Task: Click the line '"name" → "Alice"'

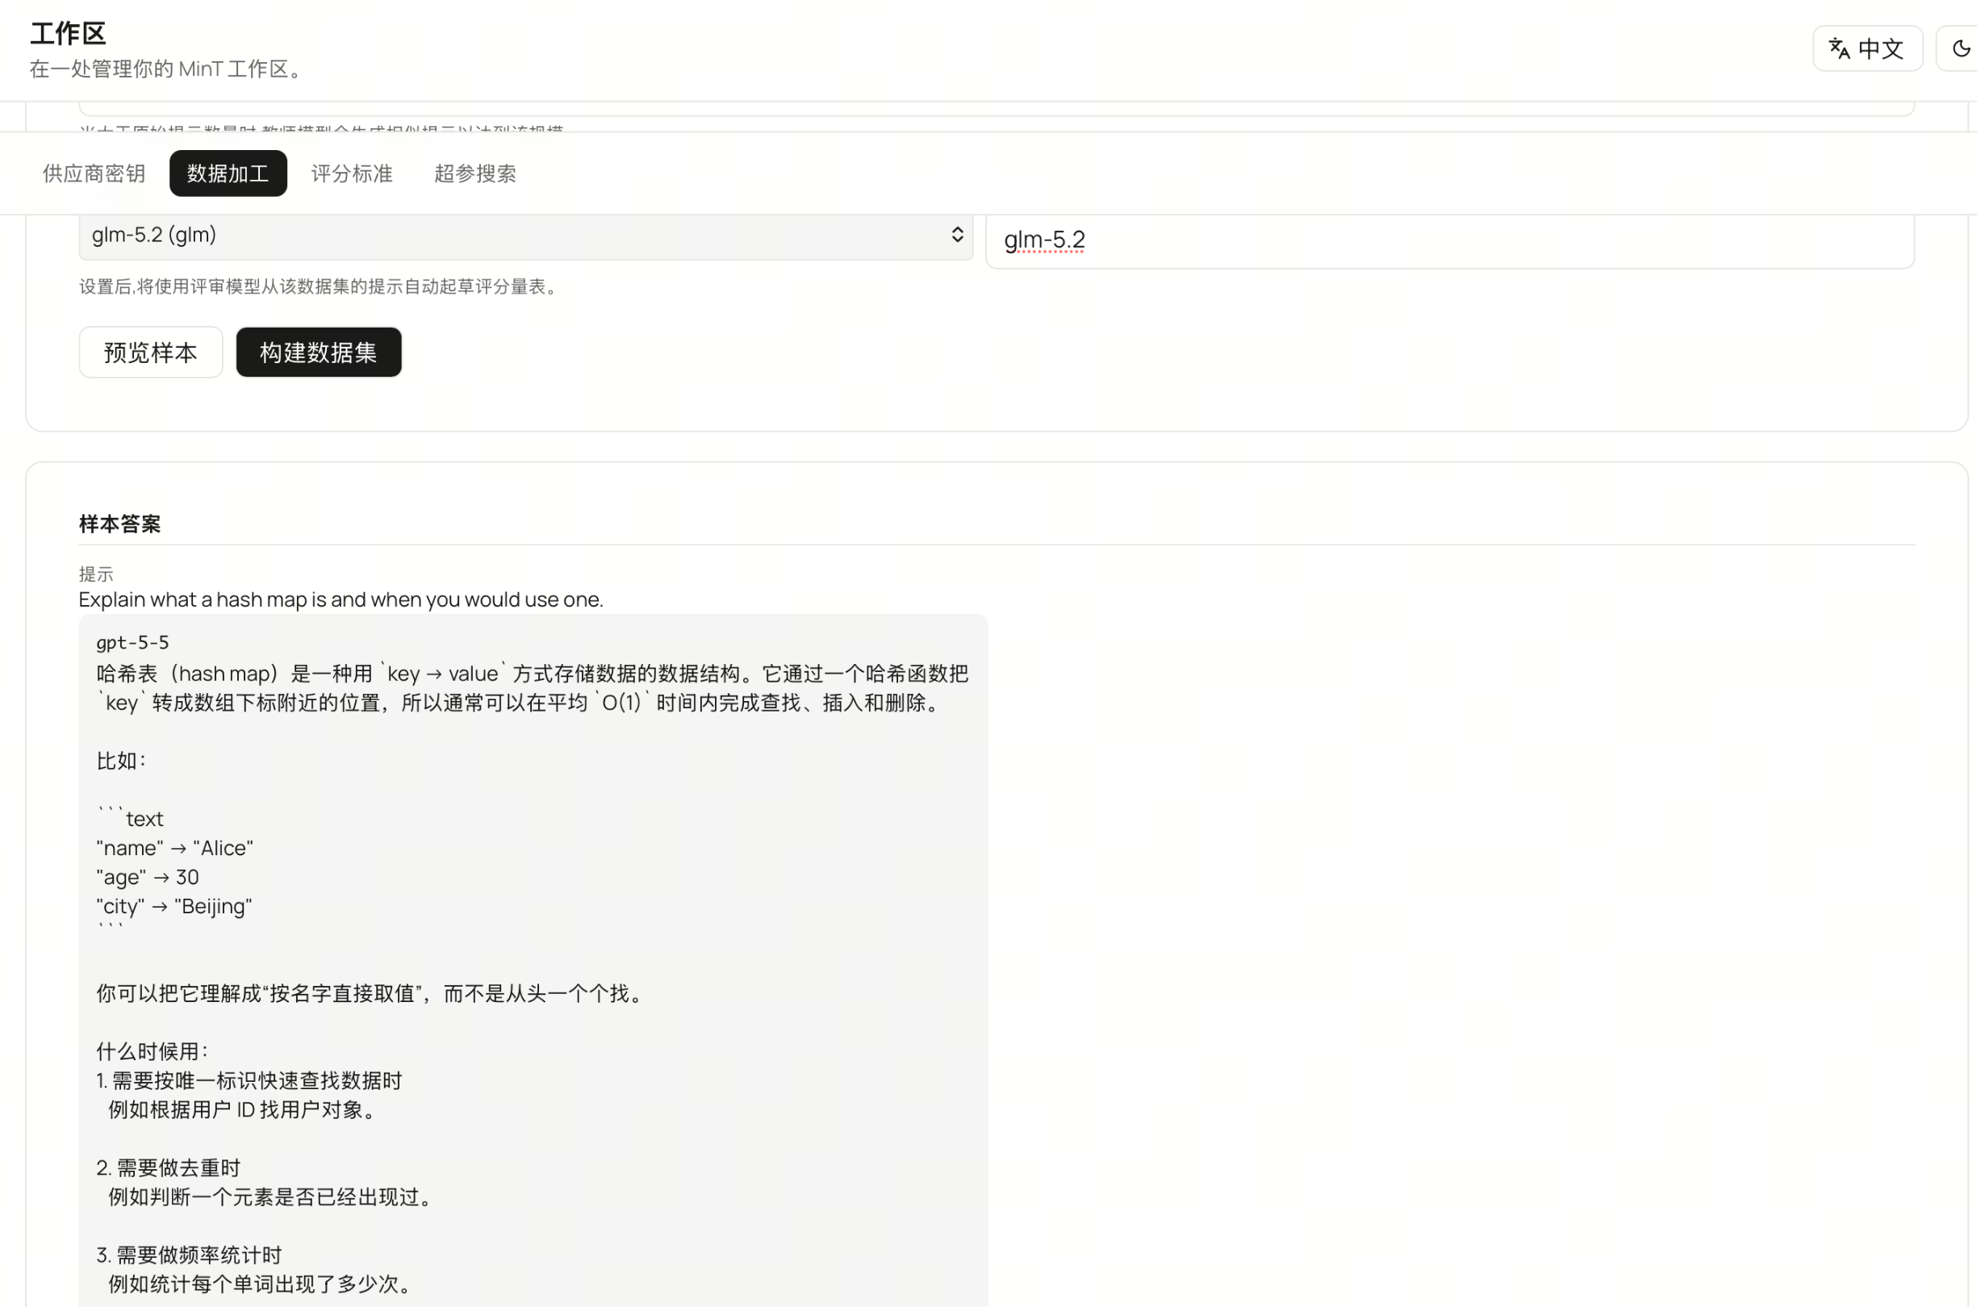Action: (x=175, y=848)
